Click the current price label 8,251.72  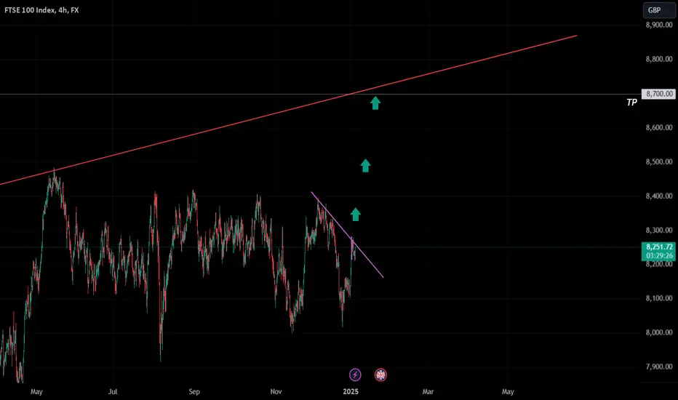[659, 247]
